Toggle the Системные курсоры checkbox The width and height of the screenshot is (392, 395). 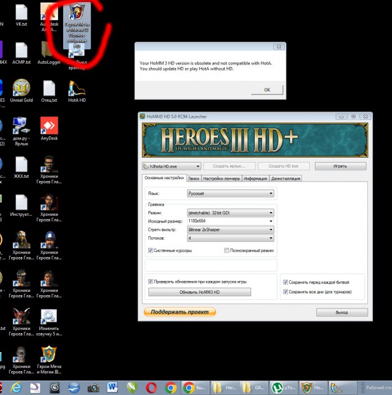(x=151, y=250)
